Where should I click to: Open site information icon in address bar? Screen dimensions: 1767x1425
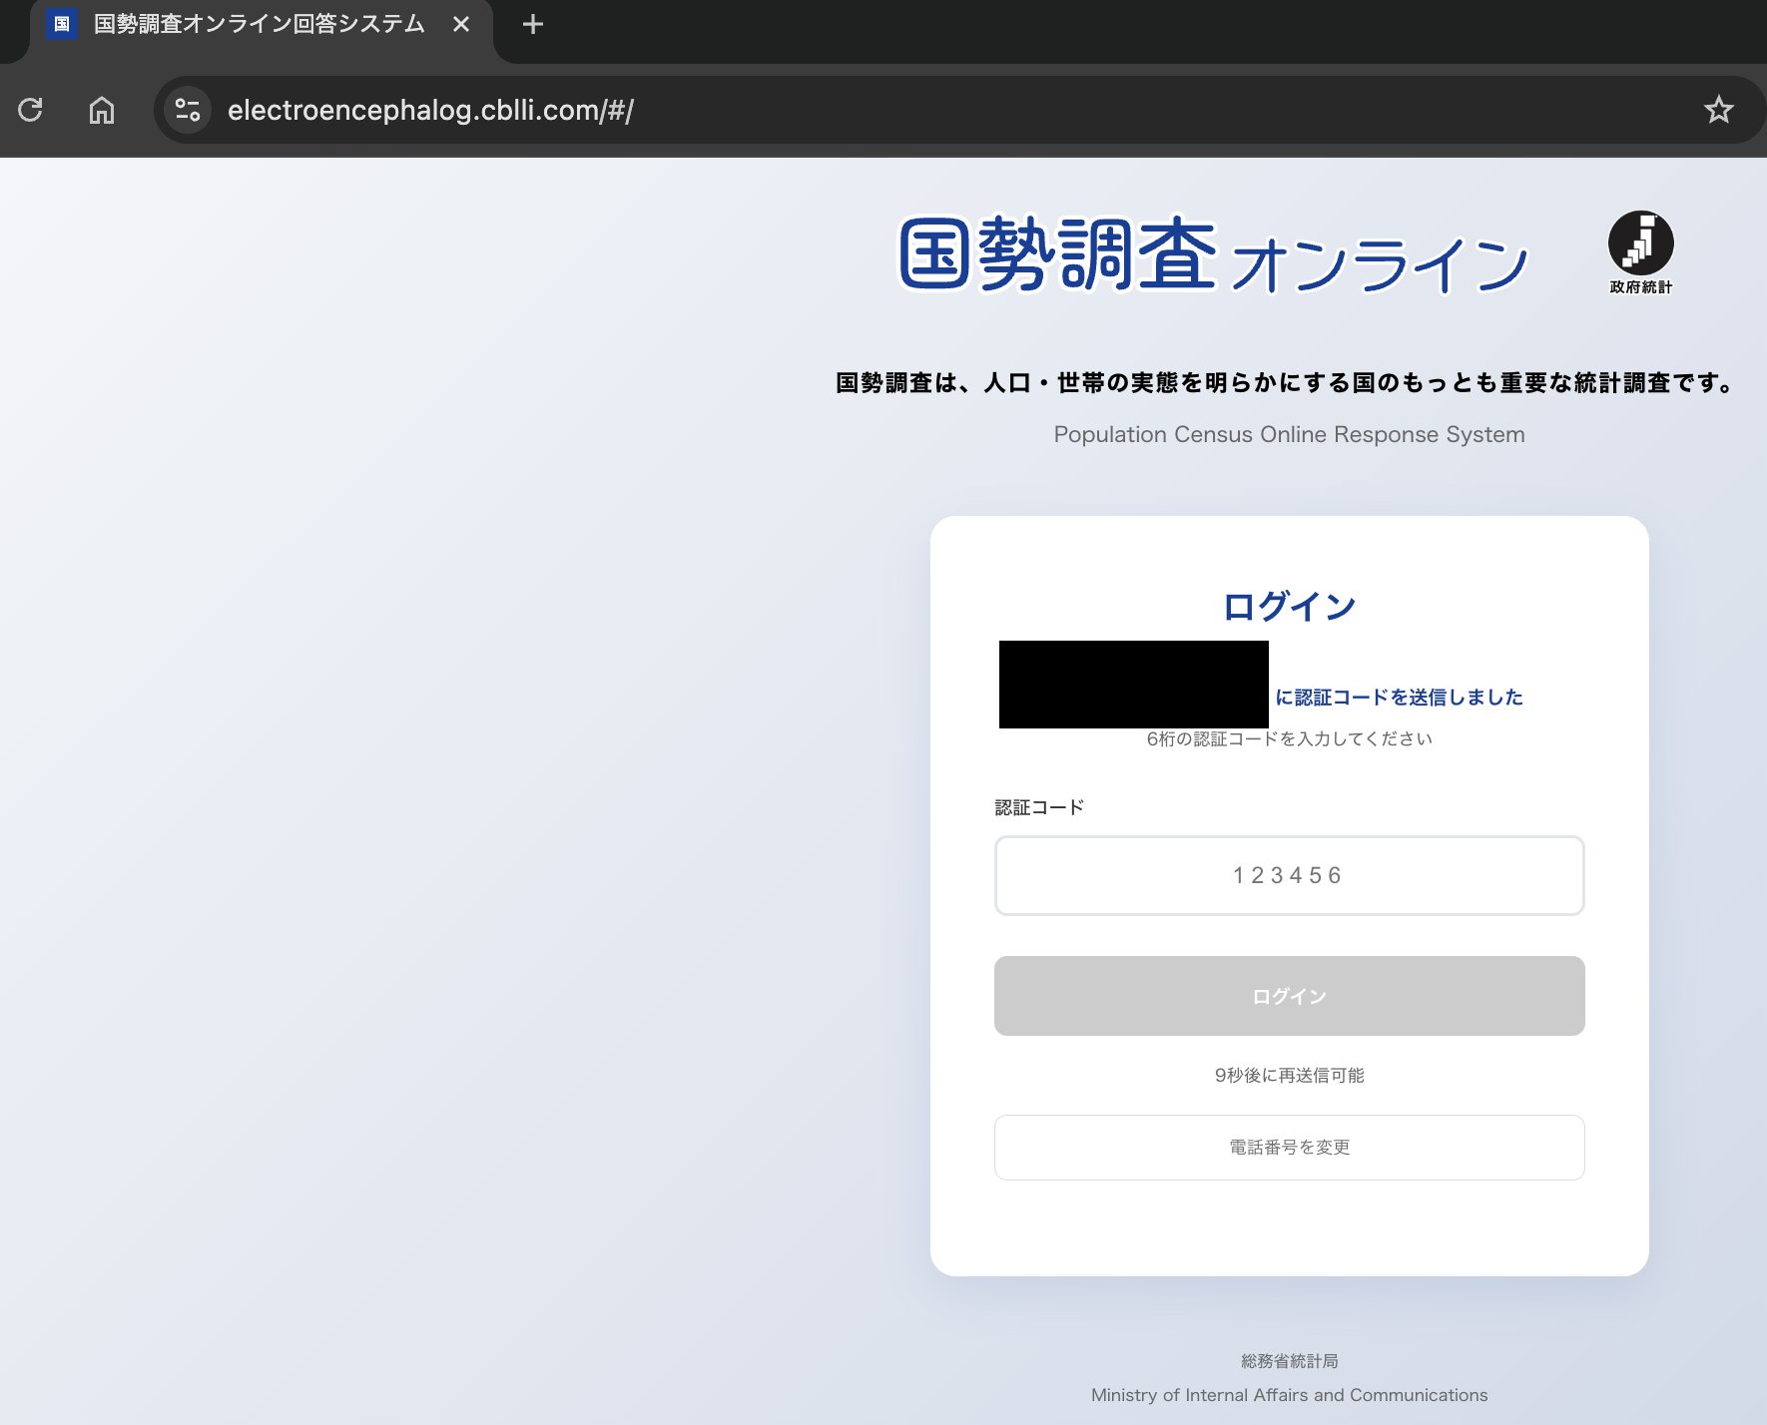pyautogui.click(x=188, y=110)
